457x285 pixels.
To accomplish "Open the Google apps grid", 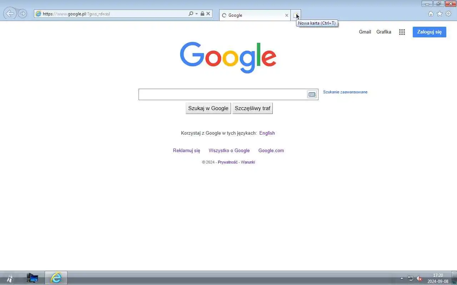I will (x=402, y=32).
